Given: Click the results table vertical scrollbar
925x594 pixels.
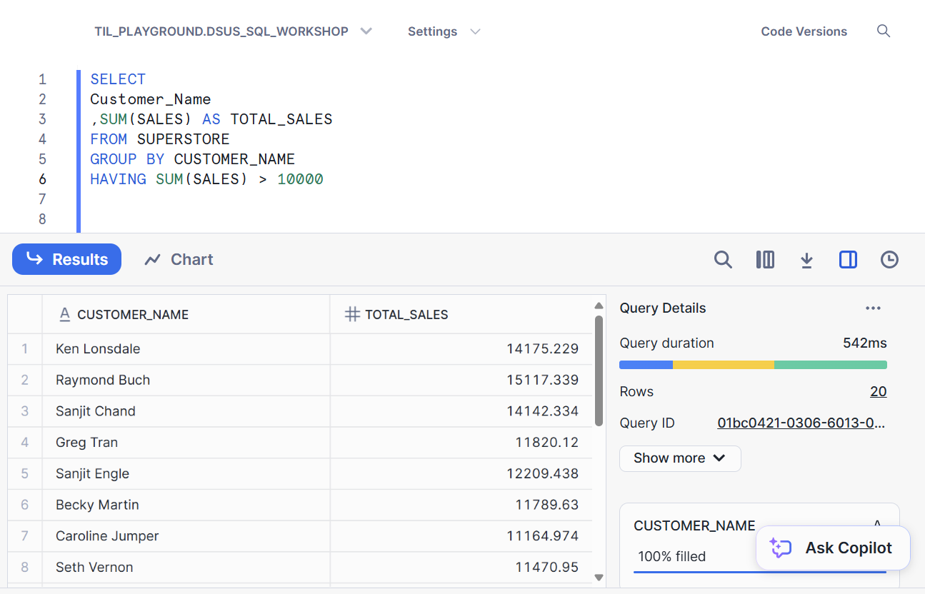Looking at the screenshot, I should point(599,371).
